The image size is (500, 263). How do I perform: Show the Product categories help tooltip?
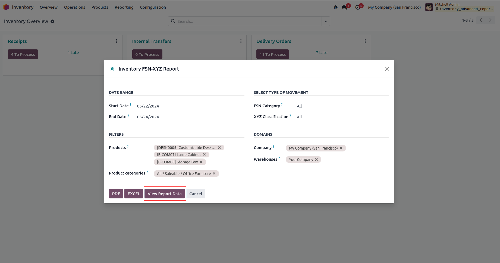[x=147, y=172]
